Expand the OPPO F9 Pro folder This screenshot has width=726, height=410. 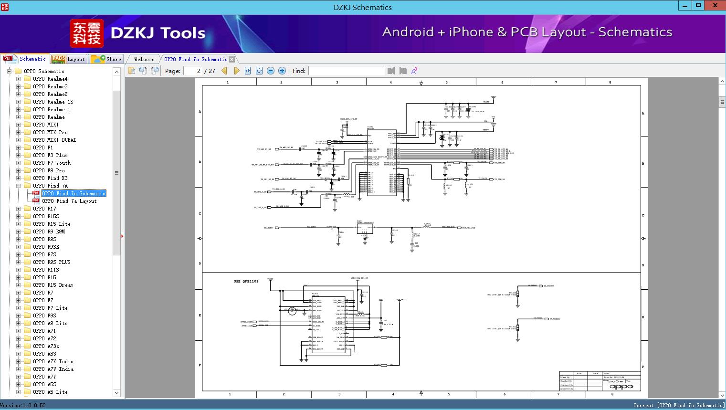(x=18, y=170)
